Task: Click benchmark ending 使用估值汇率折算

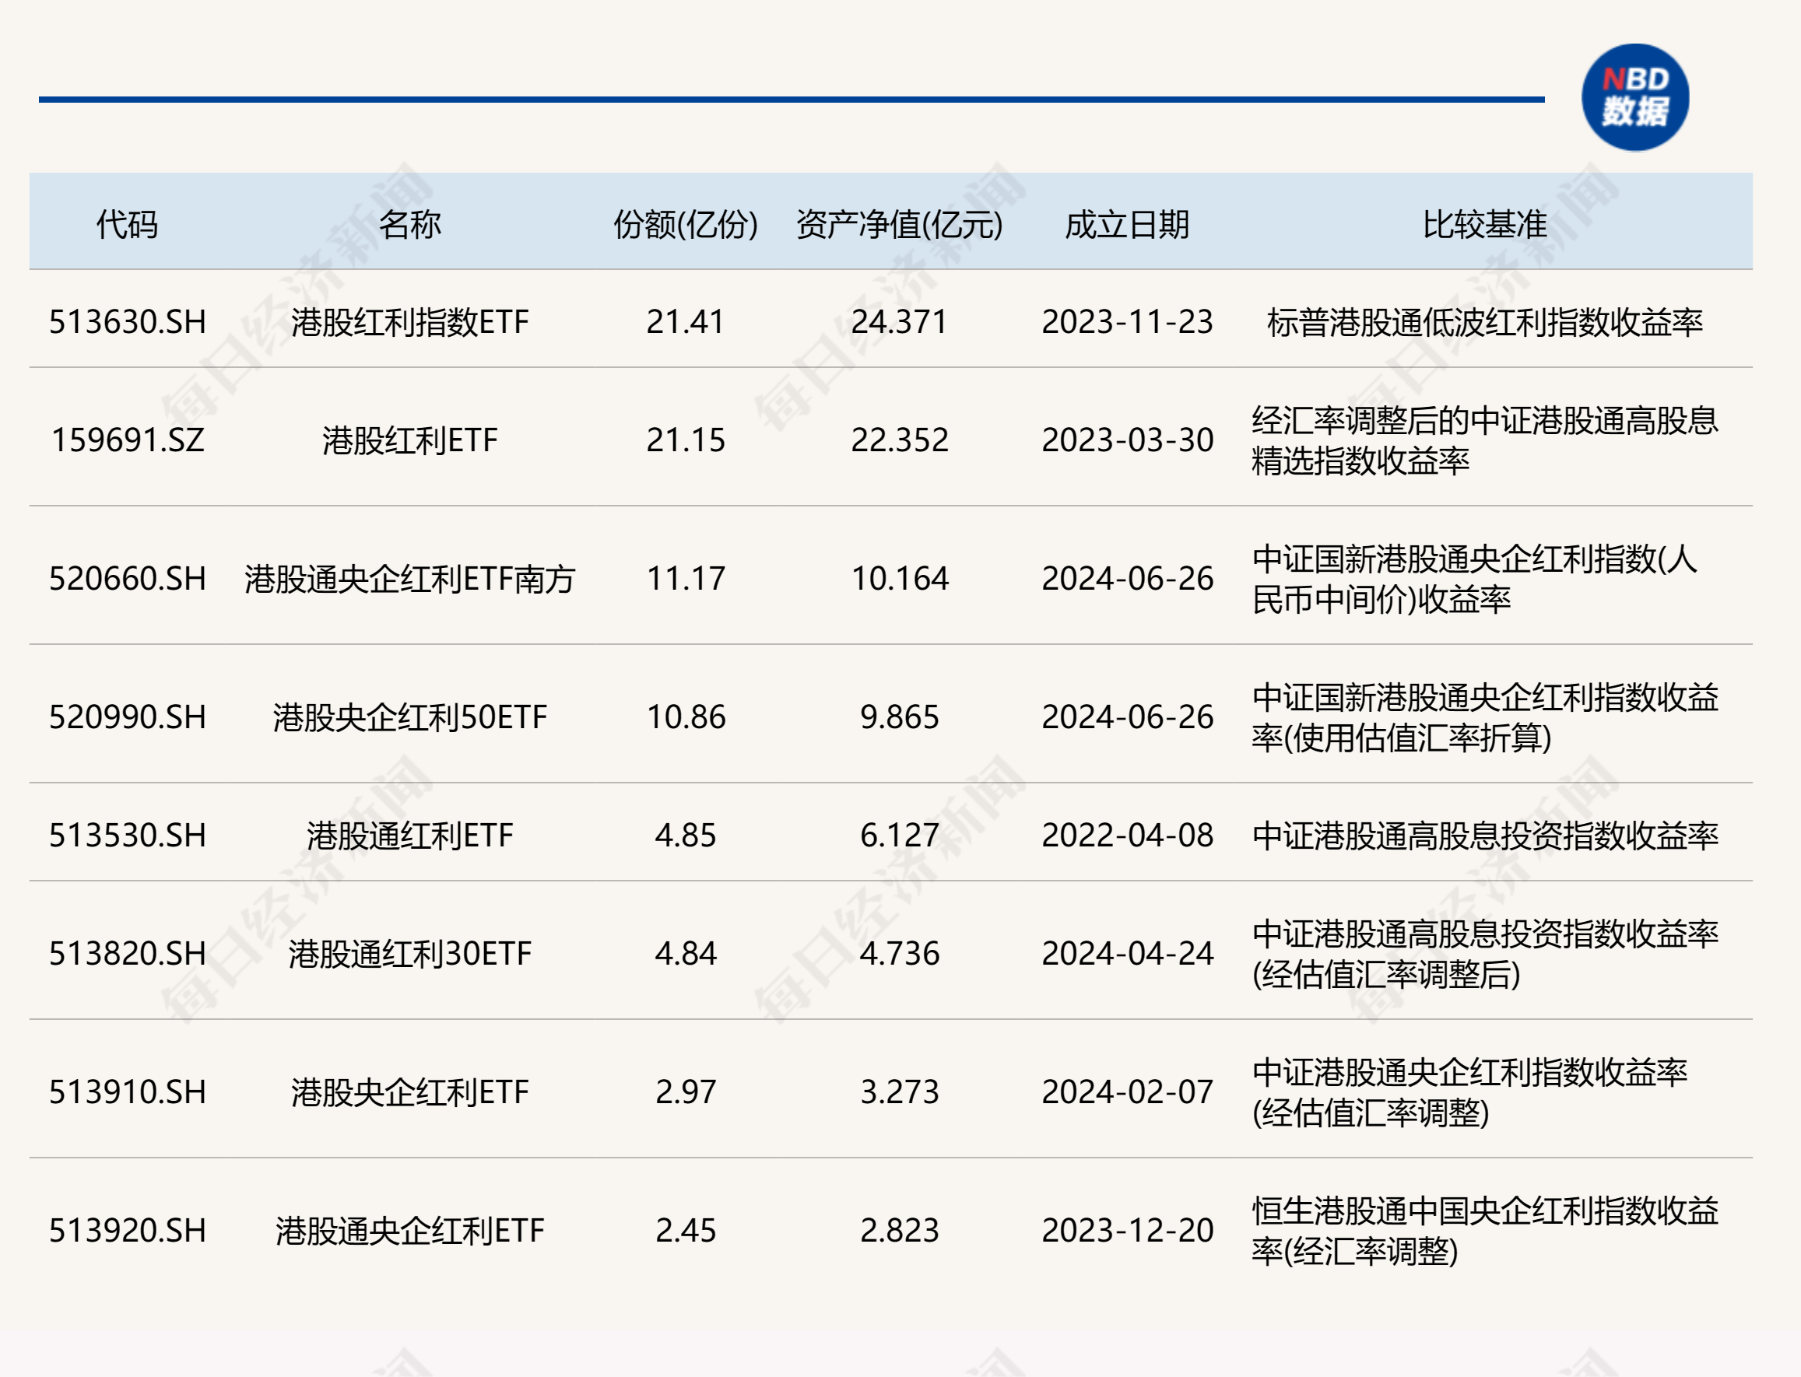Action: pyautogui.click(x=1484, y=717)
